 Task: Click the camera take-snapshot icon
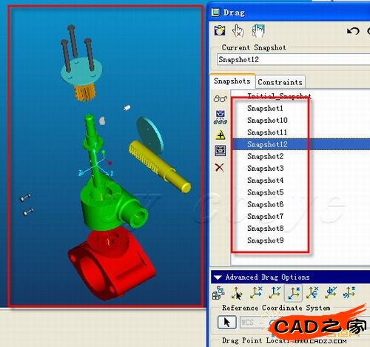pyautogui.click(x=220, y=30)
